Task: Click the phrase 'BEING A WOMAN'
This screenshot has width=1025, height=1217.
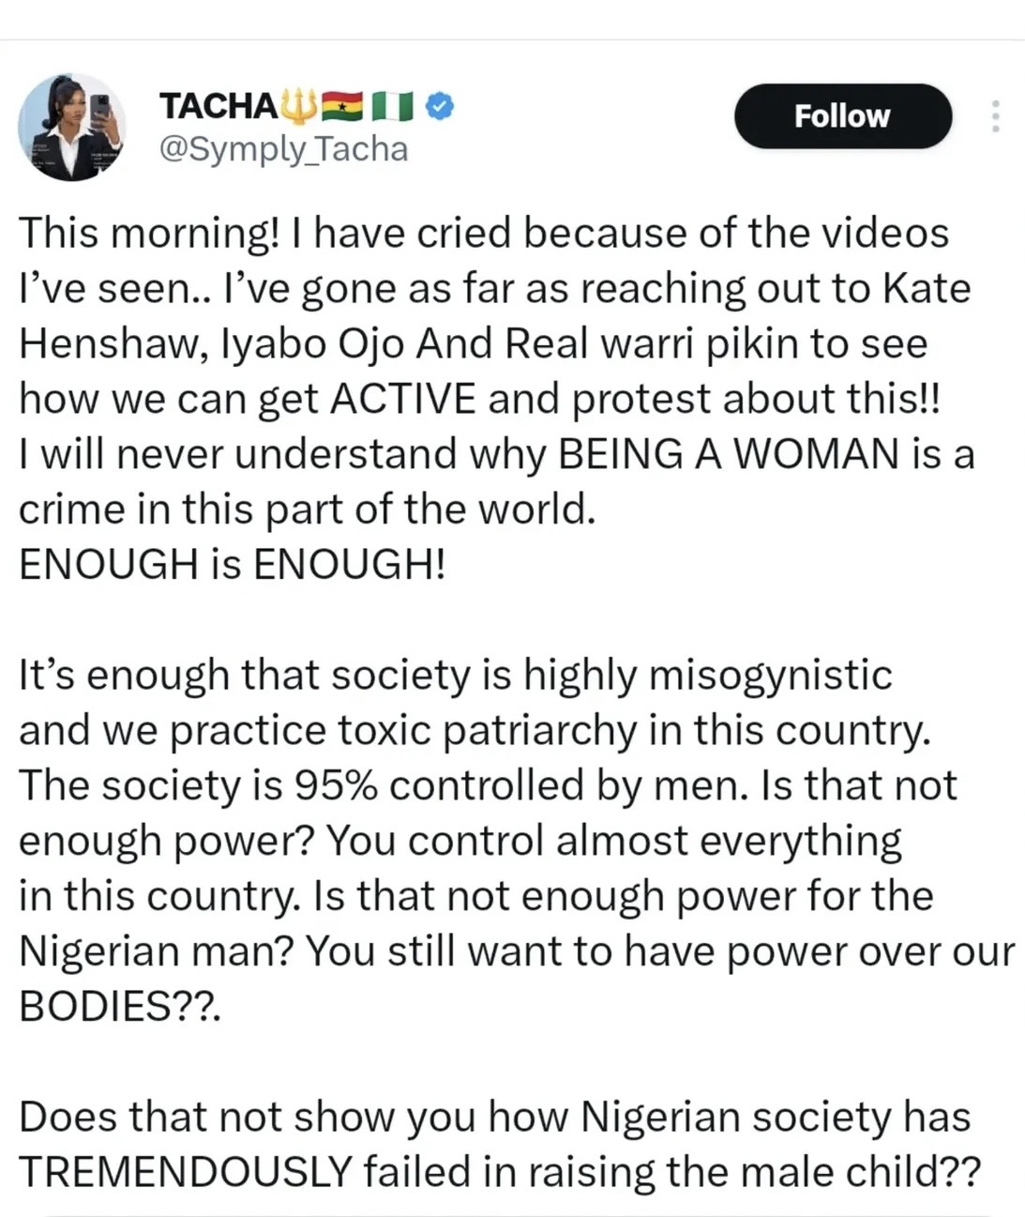Action: [x=727, y=454]
